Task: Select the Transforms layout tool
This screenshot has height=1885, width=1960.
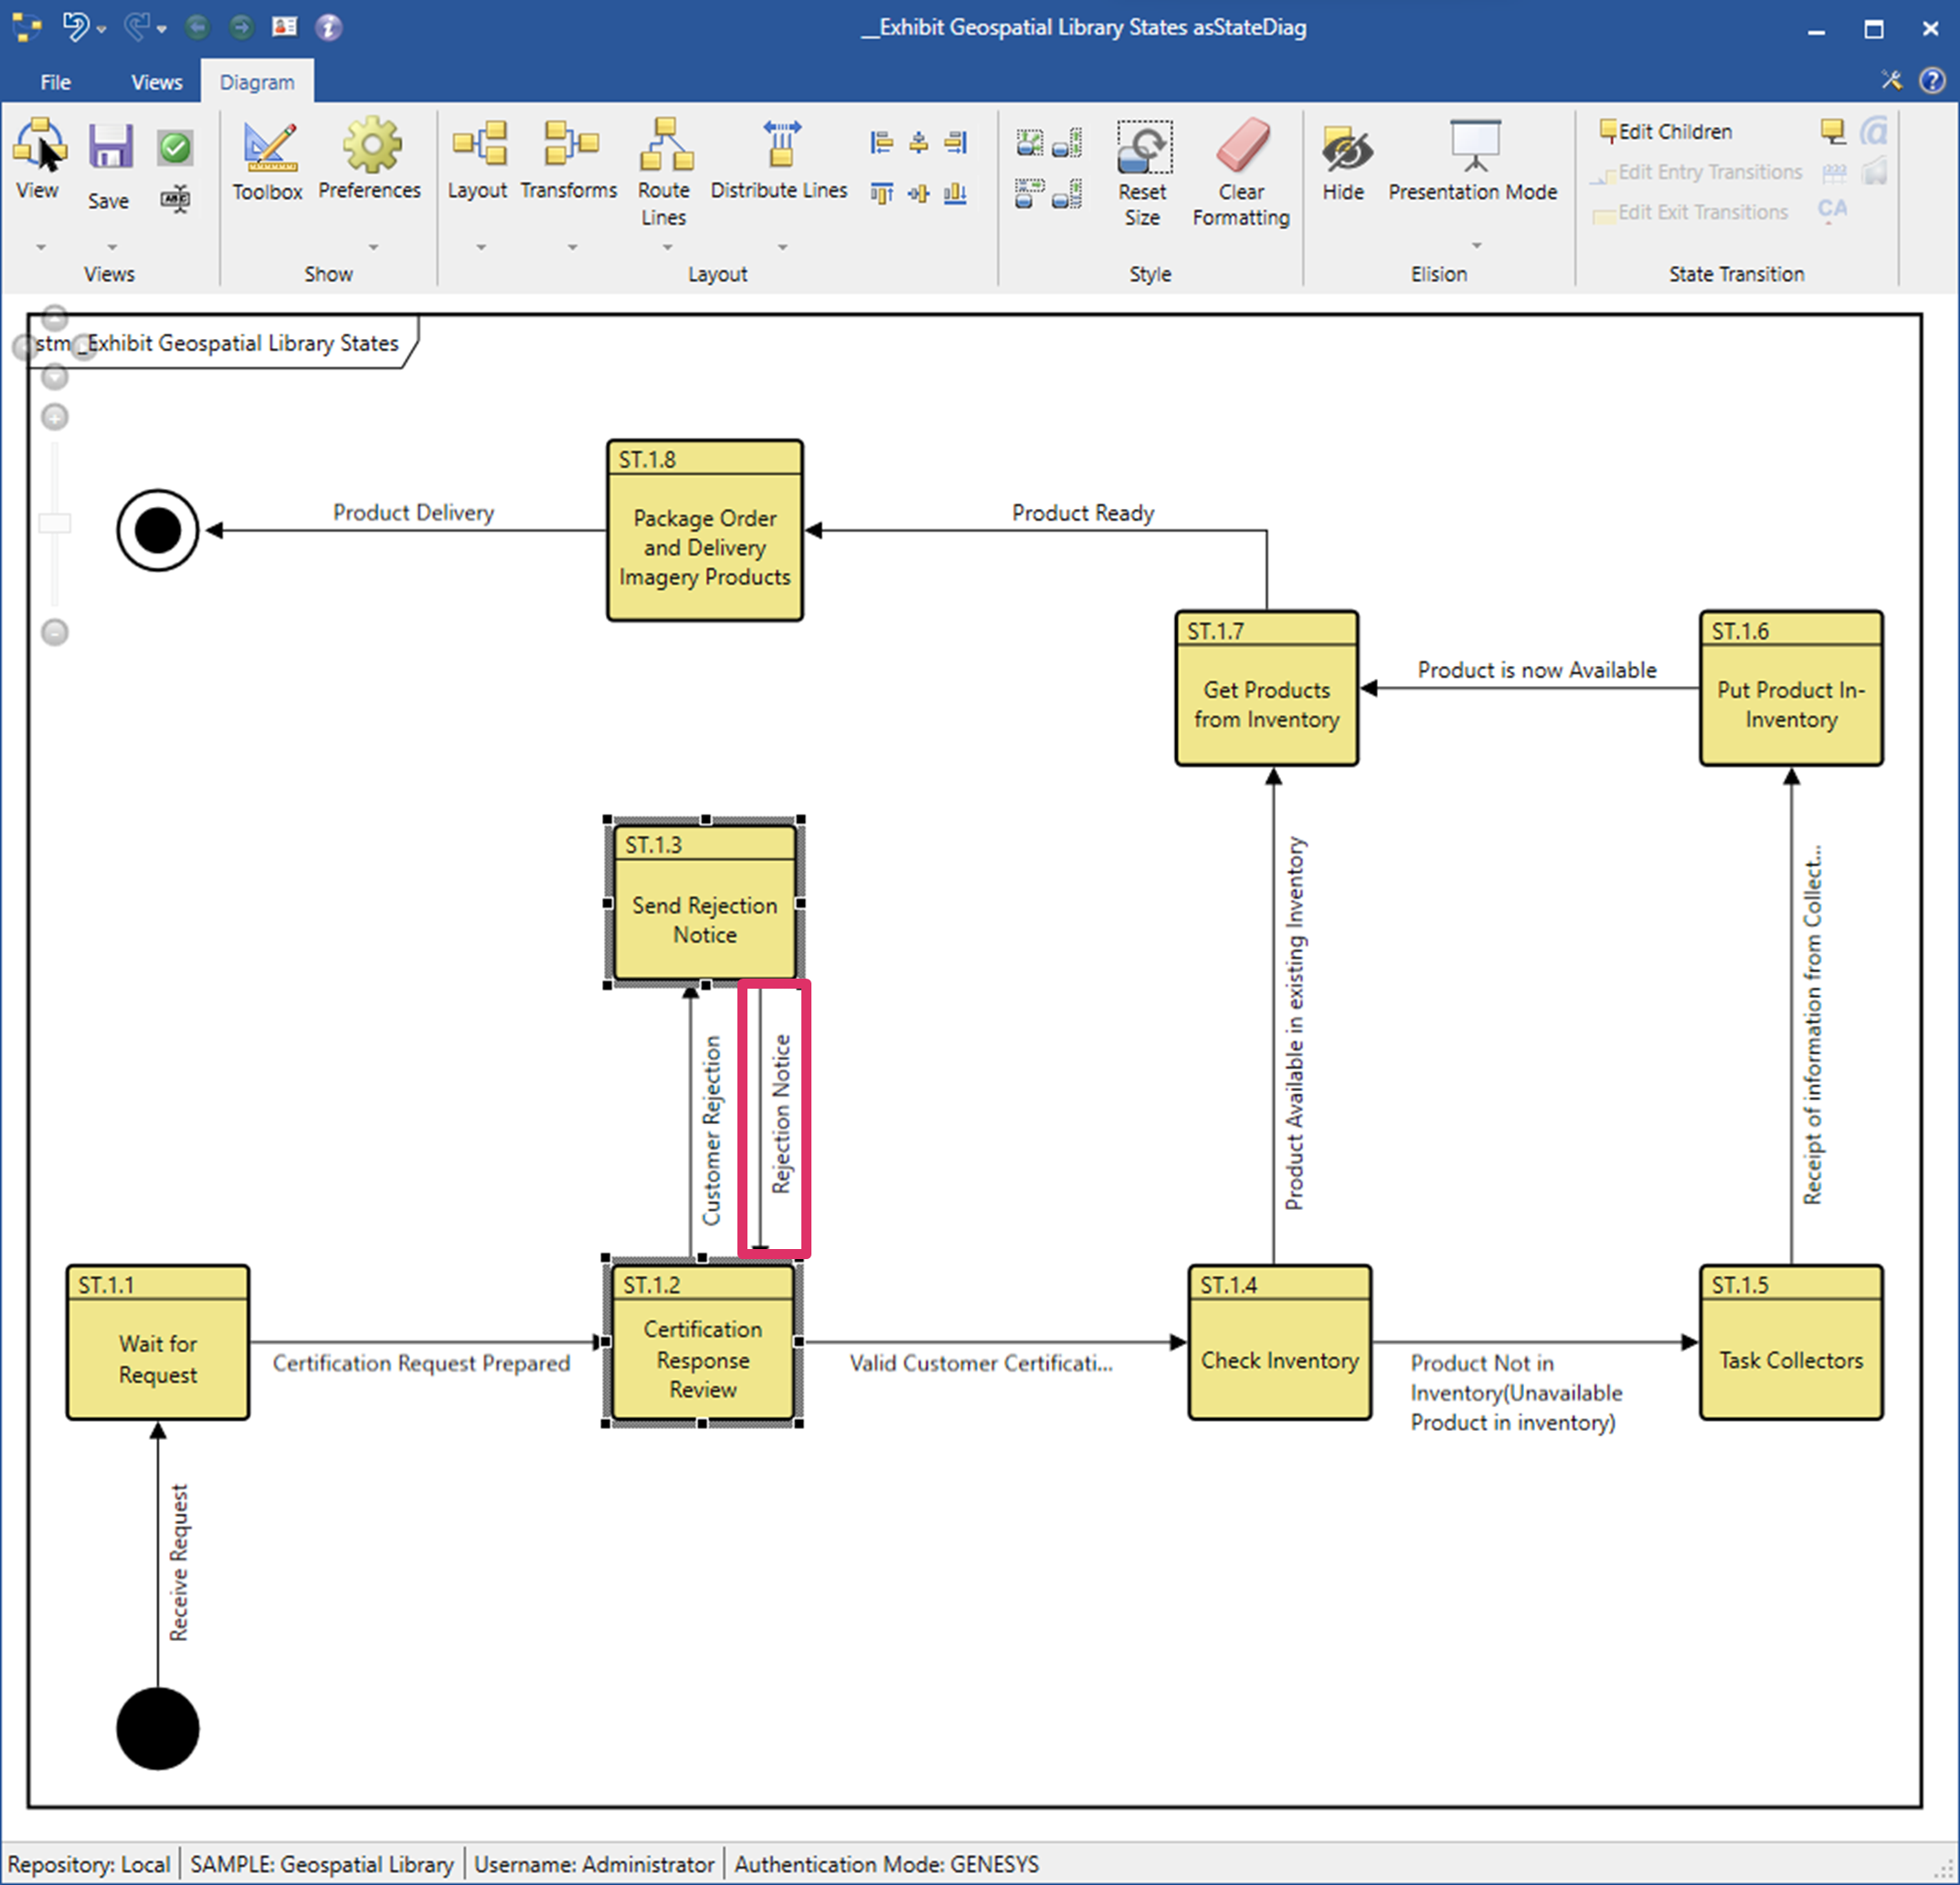Action: (x=568, y=160)
